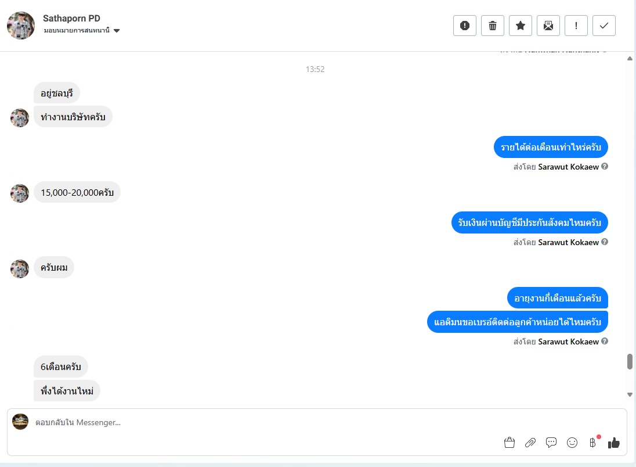Open saved replies speech bubble icon
Image resolution: width=636 pixels, height=467 pixels.
pos(551,442)
